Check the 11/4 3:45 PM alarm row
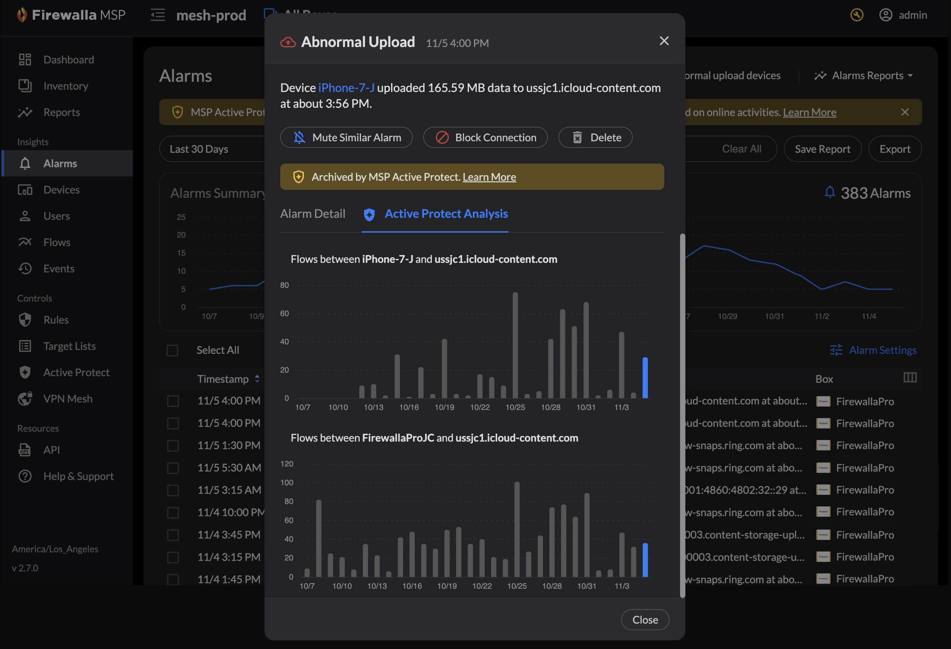This screenshot has height=649, width=951. click(173, 535)
